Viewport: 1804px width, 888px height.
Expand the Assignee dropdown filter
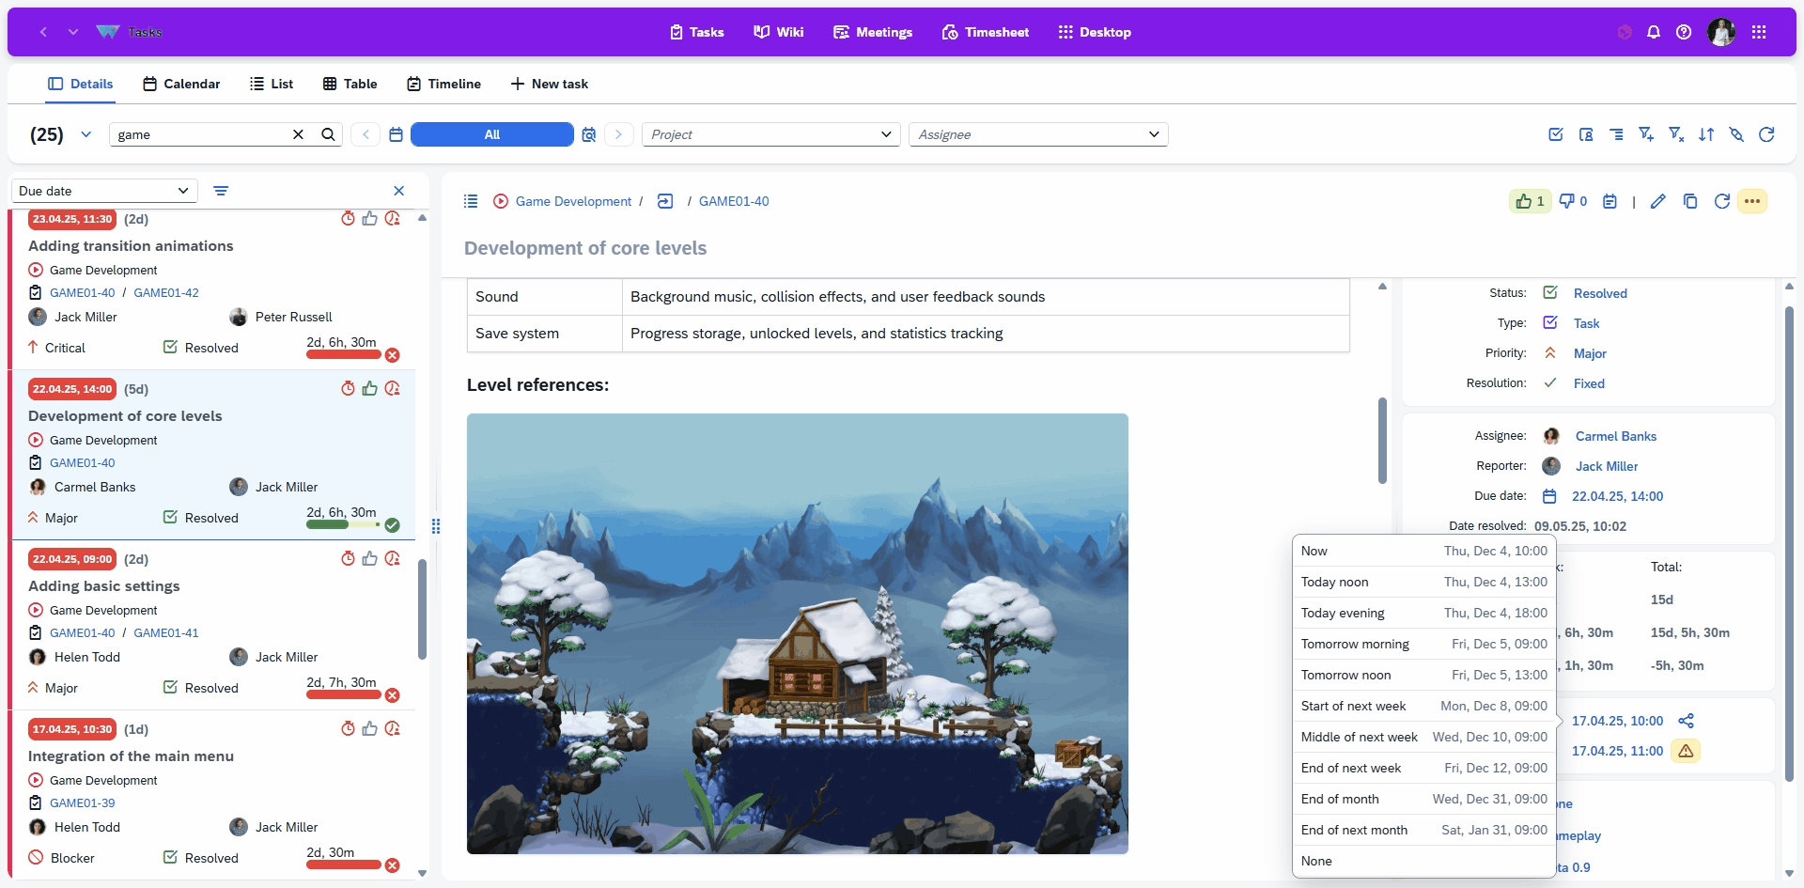[x=1038, y=134]
